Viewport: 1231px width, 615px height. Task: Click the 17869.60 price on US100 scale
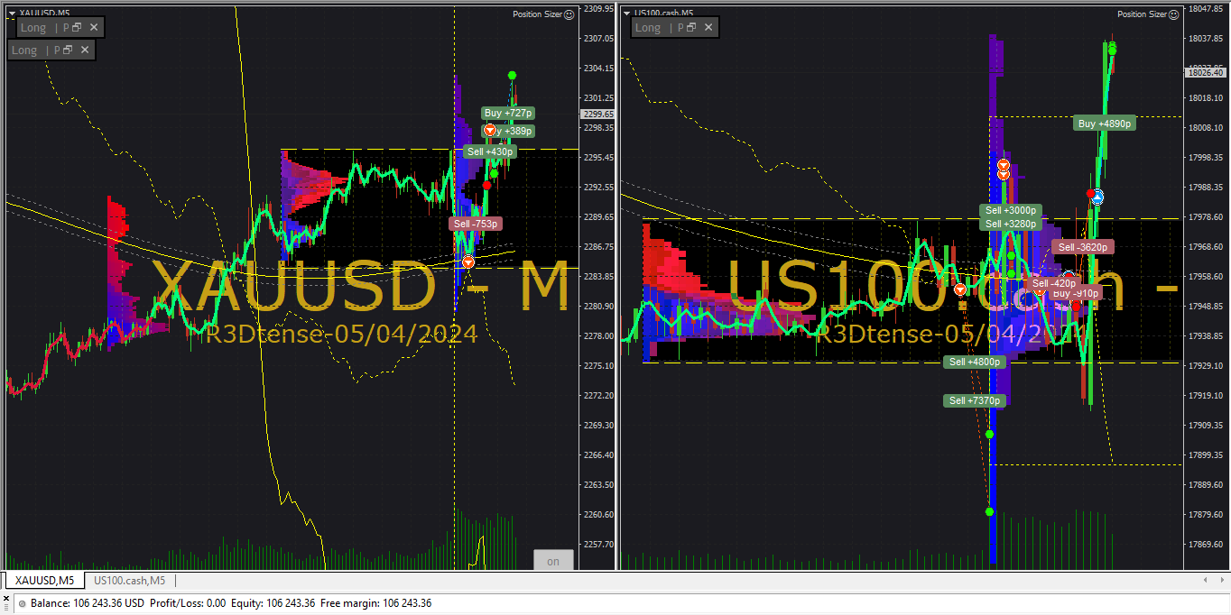pyautogui.click(x=1208, y=545)
